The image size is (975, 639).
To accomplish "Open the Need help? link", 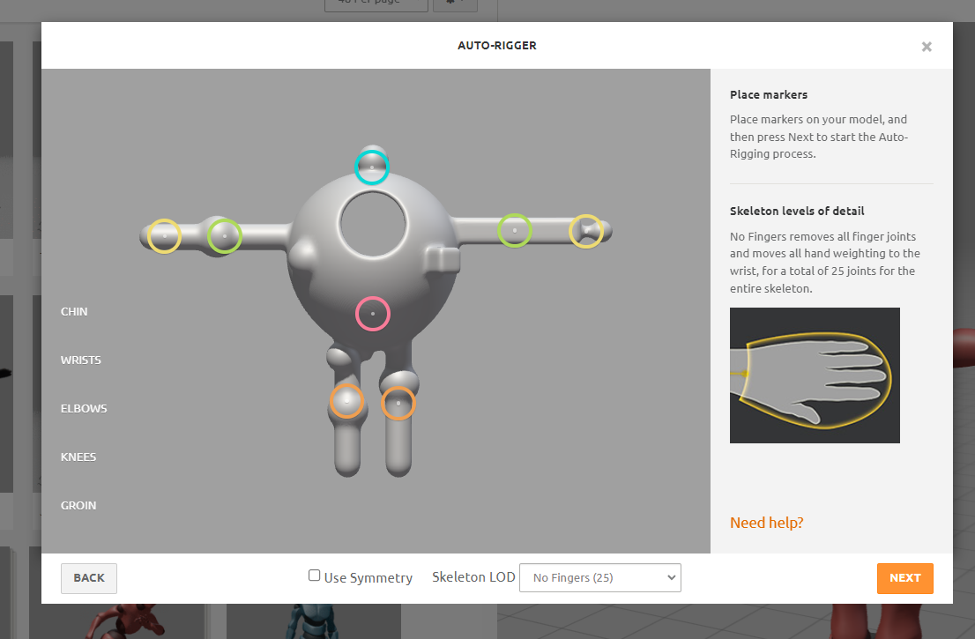I will coord(766,522).
